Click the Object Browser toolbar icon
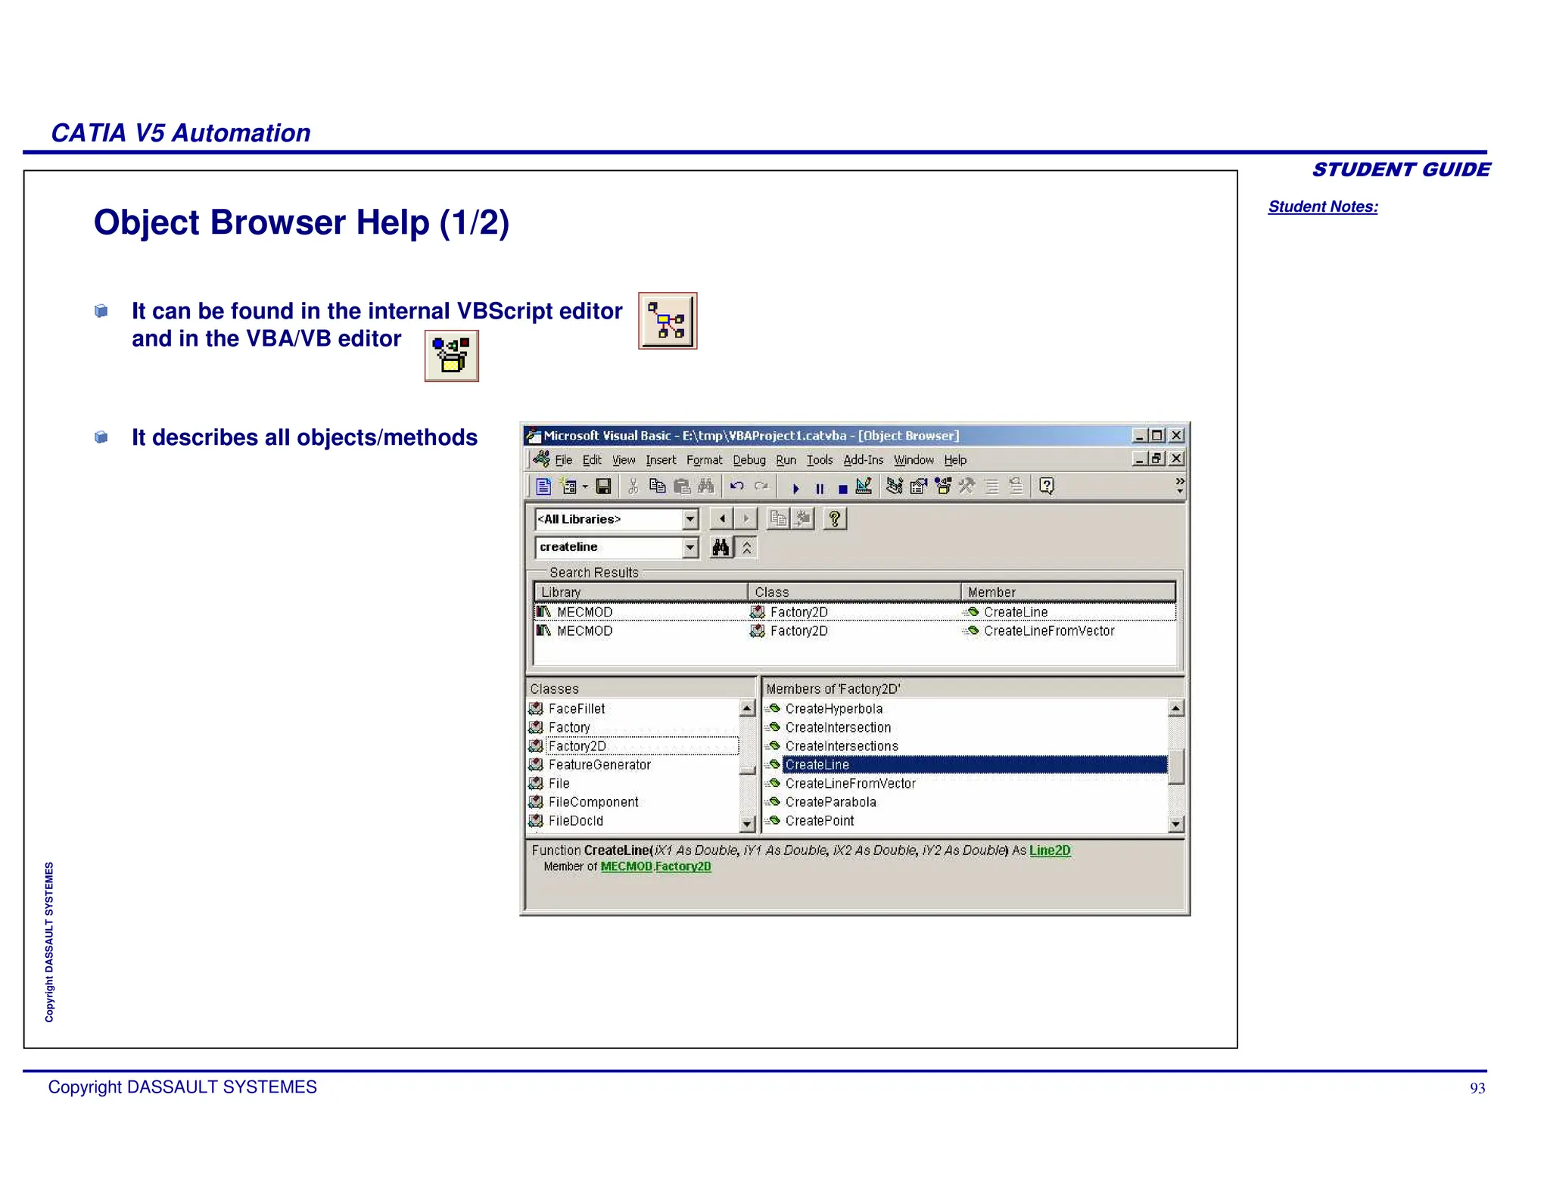The height and width of the screenshot is (1197, 1550). pyautogui.click(x=943, y=486)
